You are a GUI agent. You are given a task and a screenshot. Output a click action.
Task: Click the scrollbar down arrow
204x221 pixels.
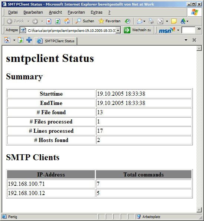(199, 210)
